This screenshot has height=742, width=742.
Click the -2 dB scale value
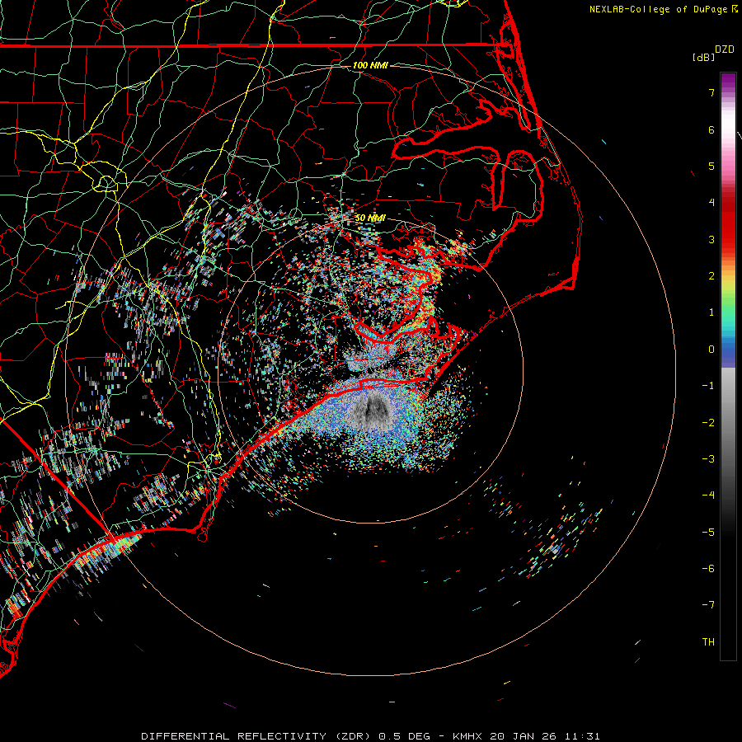click(708, 423)
